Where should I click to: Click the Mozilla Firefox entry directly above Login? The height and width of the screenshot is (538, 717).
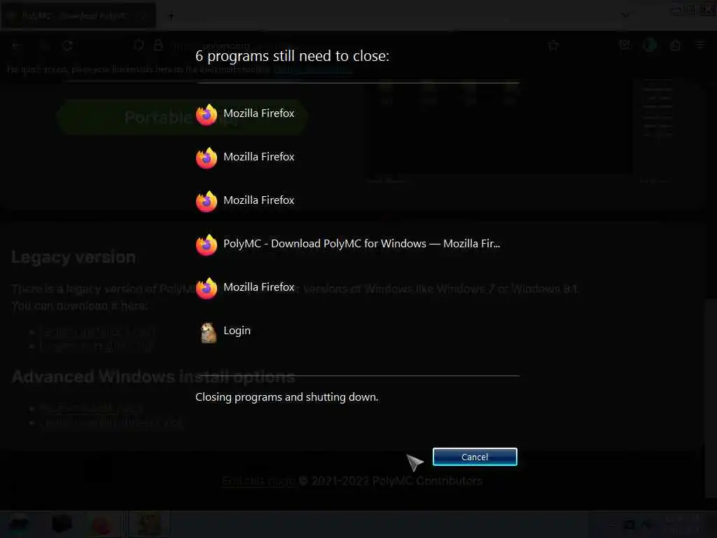(245, 288)
